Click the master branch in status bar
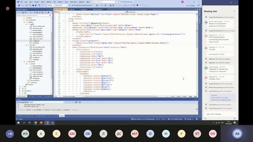The height and width of the screenshot is (142, 253). (x=189, y=119)
